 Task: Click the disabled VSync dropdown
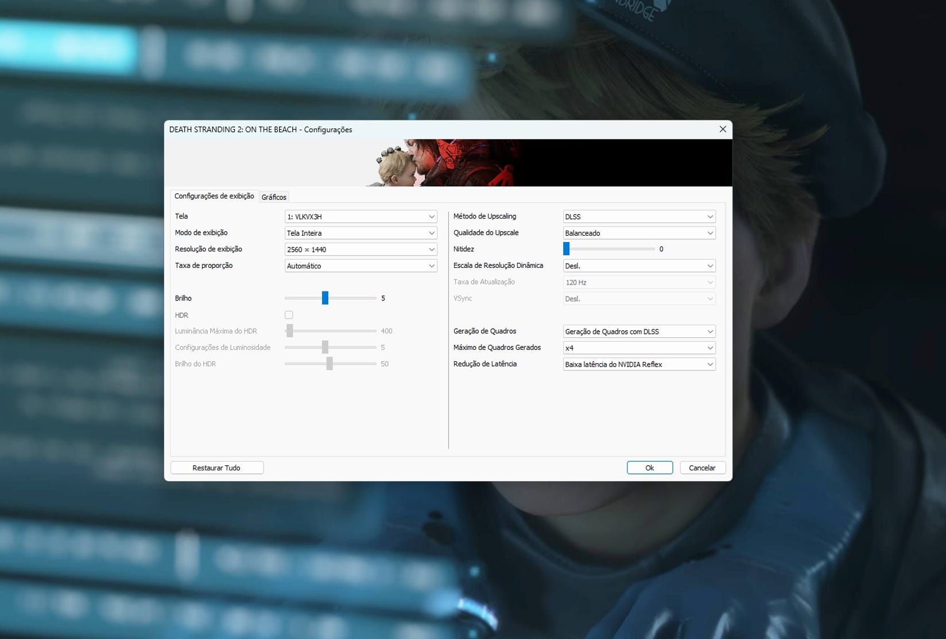(x=639, y=299)
